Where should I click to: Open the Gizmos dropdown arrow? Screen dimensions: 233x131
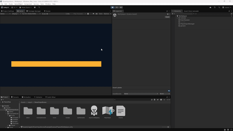coord(111,14)
